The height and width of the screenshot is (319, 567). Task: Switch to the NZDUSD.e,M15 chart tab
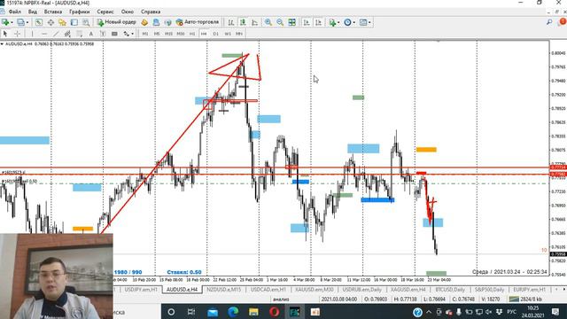(224, 290)
